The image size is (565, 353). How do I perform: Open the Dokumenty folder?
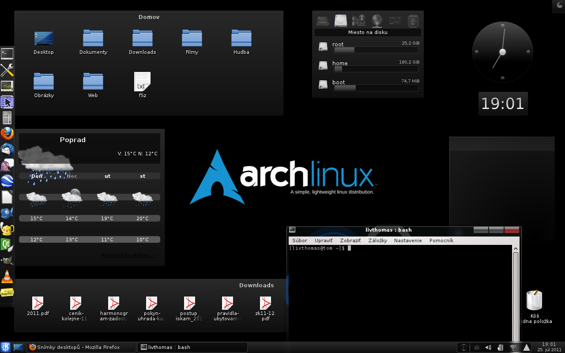click(93, 42)
